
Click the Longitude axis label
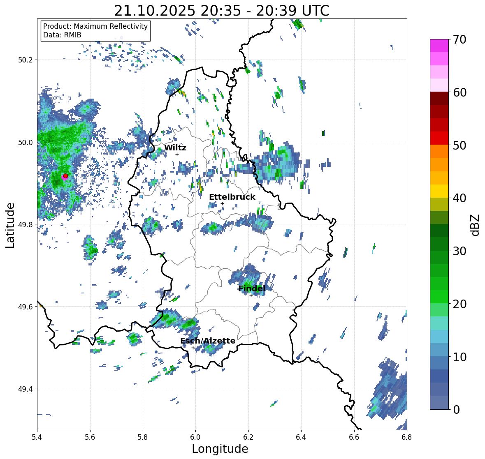pos(220,449)
